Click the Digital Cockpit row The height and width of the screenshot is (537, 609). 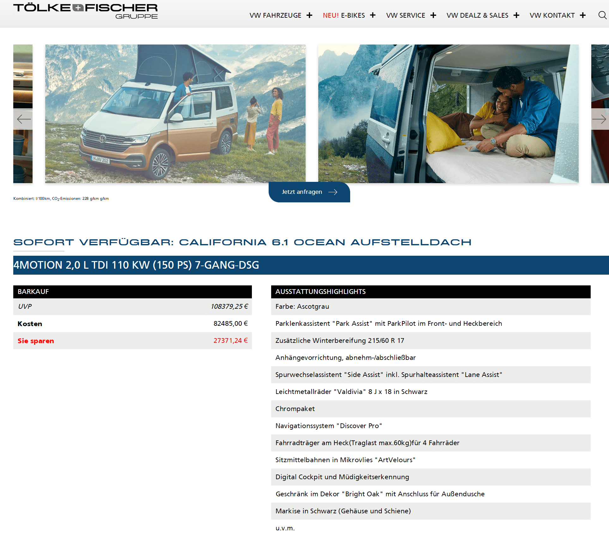click(x=431, y=477)
